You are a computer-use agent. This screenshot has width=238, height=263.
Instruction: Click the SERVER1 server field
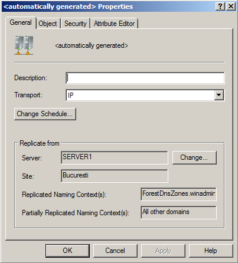pyautogui.click(x=115, y=157)
